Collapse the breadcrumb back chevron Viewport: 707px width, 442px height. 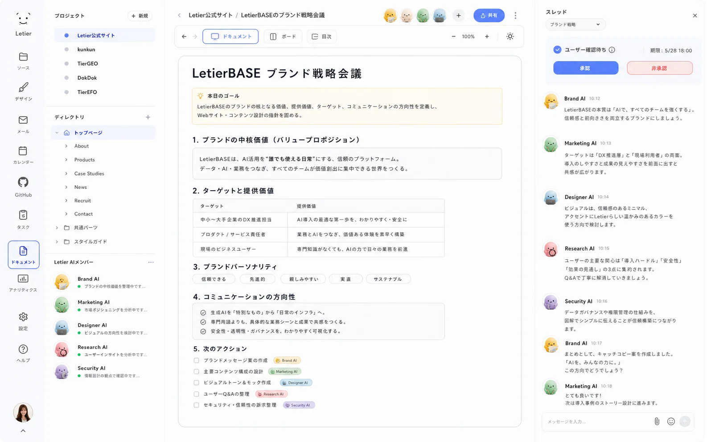[x=179, y=15]
